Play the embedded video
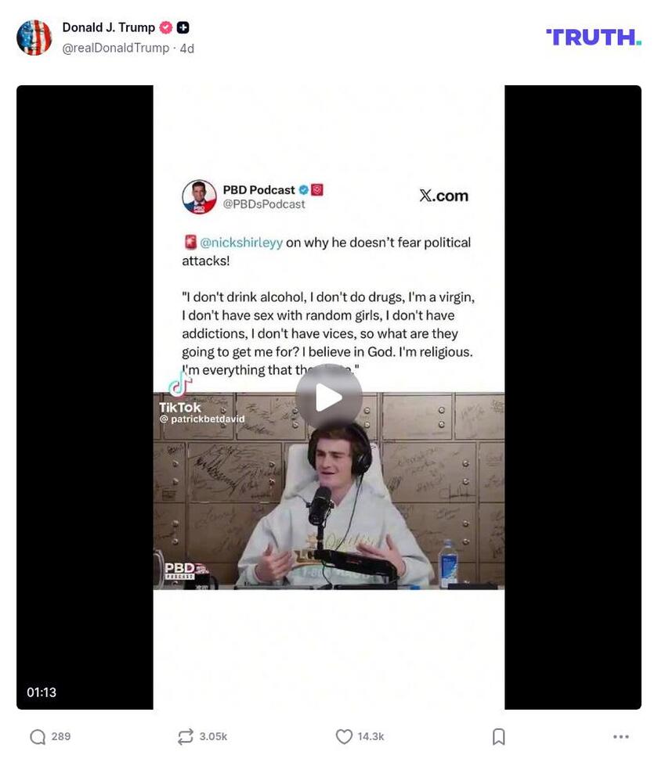This screenshot has height=766, width=658. pyautogui.click(x=329, y=397)
